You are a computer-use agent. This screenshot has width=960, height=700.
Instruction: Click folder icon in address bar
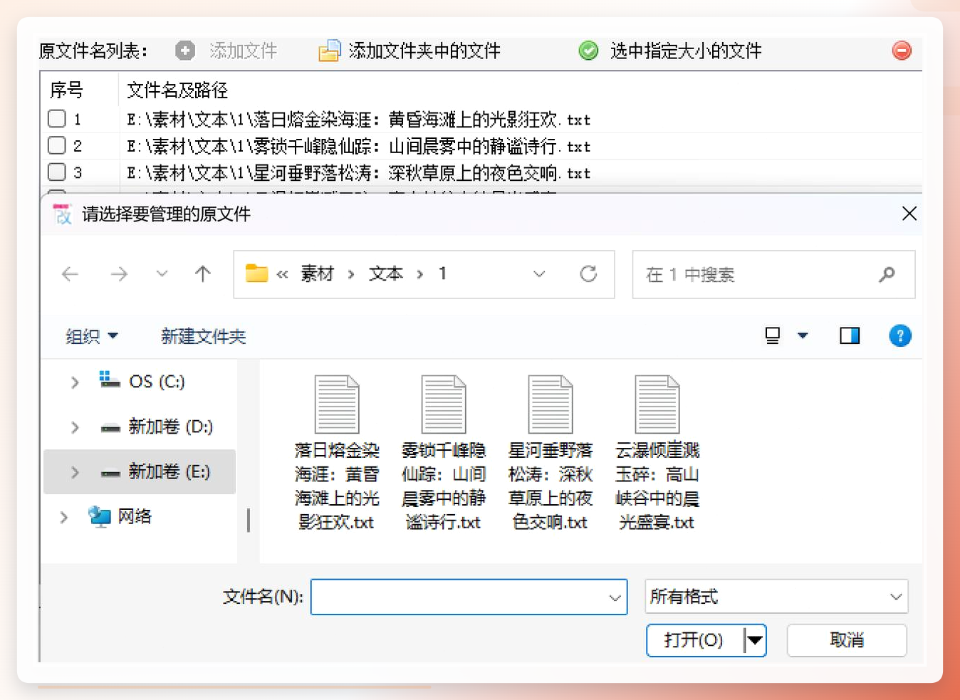256,273
